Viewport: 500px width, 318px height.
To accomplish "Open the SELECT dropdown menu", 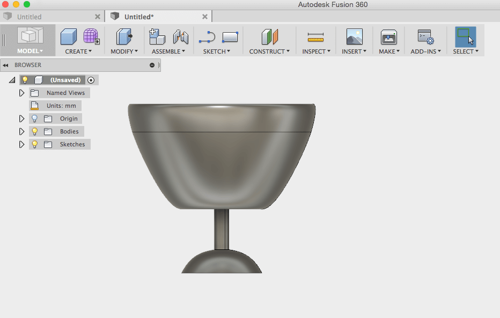I will [466, 51].
